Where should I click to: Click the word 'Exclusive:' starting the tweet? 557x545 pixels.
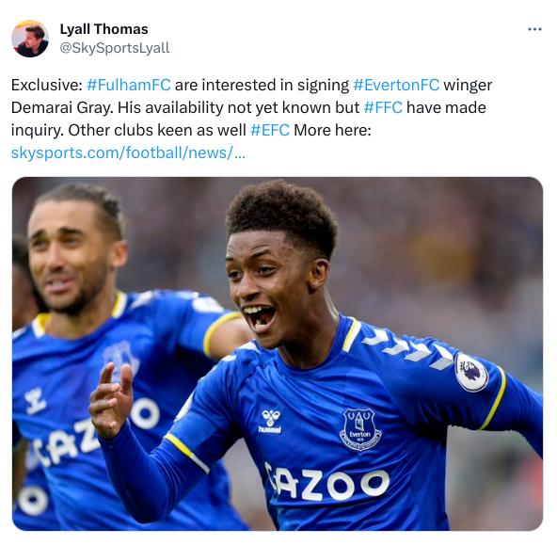(x=47, y=86)
